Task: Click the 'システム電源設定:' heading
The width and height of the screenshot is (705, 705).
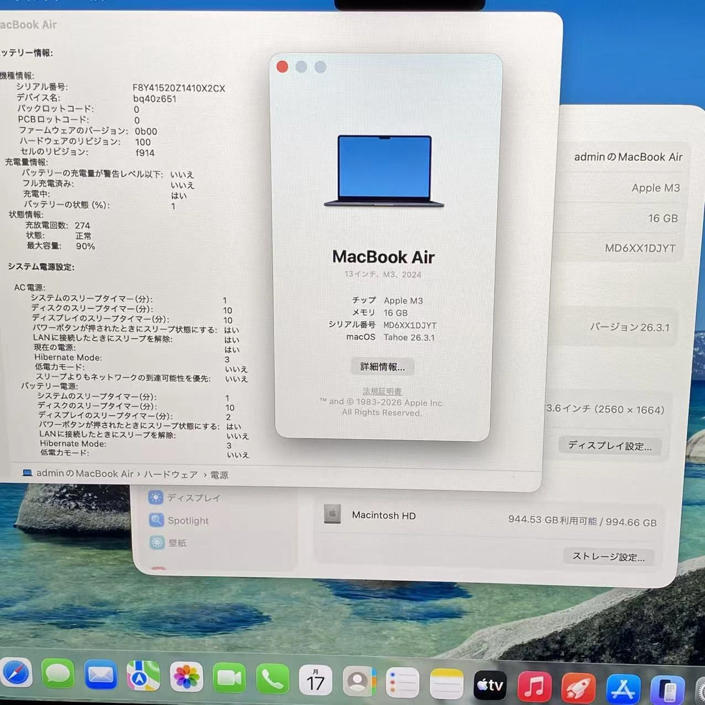Action: tap(41, 267)
